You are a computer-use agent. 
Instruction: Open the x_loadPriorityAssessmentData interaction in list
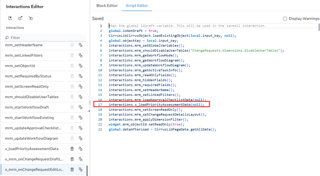(x=32, y=149)
